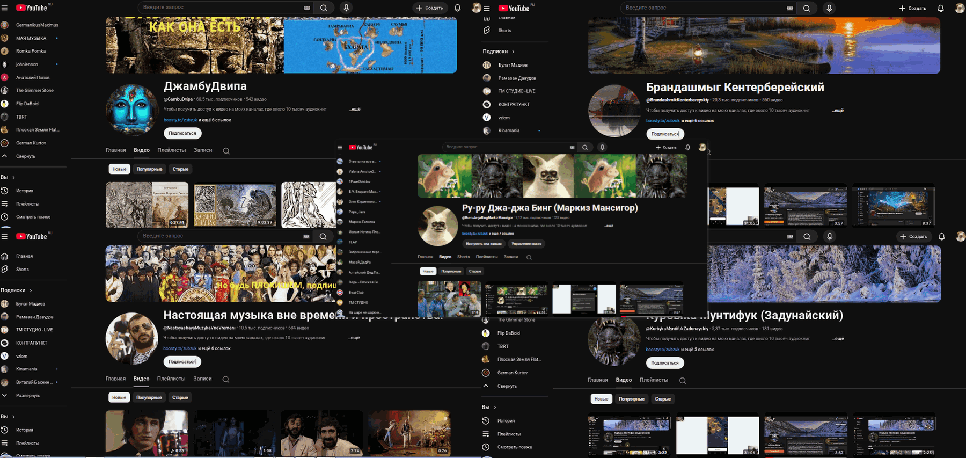Open Shorts in Брандашмыг Кентерберейский window sidebar
This screenshot has width=966, height=458.
click(x=504, y=31)
